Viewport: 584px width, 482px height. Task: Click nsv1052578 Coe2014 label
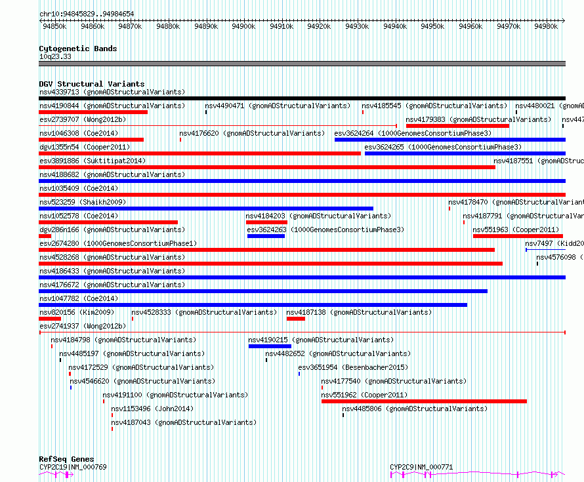pyautogui.click(x=79, y=216)
